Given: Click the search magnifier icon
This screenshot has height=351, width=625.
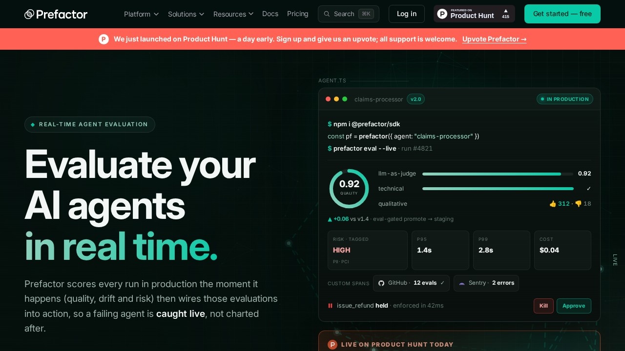Looking at the screenshot, I should tap(327, 14).
